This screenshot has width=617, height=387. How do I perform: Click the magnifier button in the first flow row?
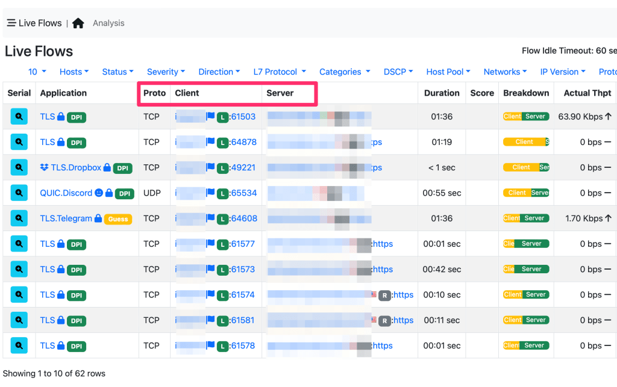point(19,117)
